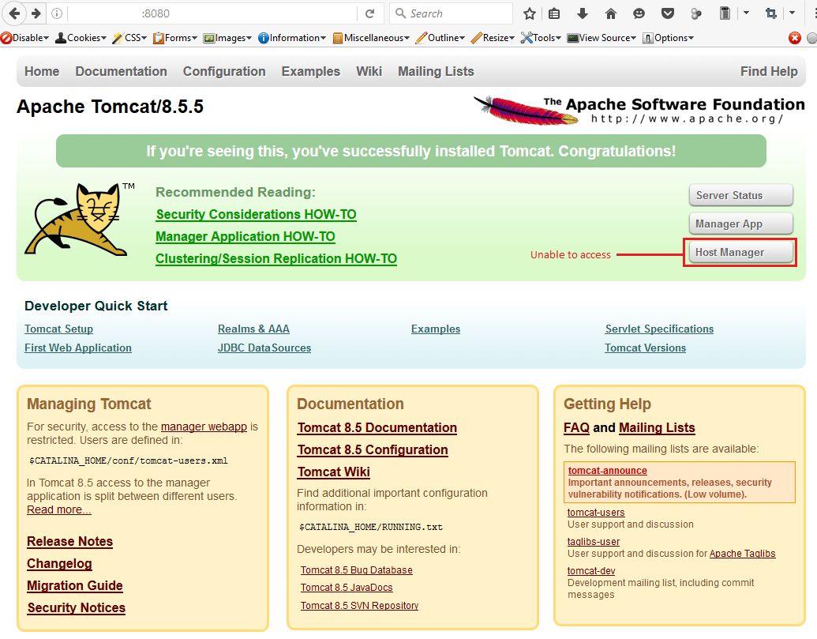
Task: Open the Release Notes link
Action: (69, 542)
